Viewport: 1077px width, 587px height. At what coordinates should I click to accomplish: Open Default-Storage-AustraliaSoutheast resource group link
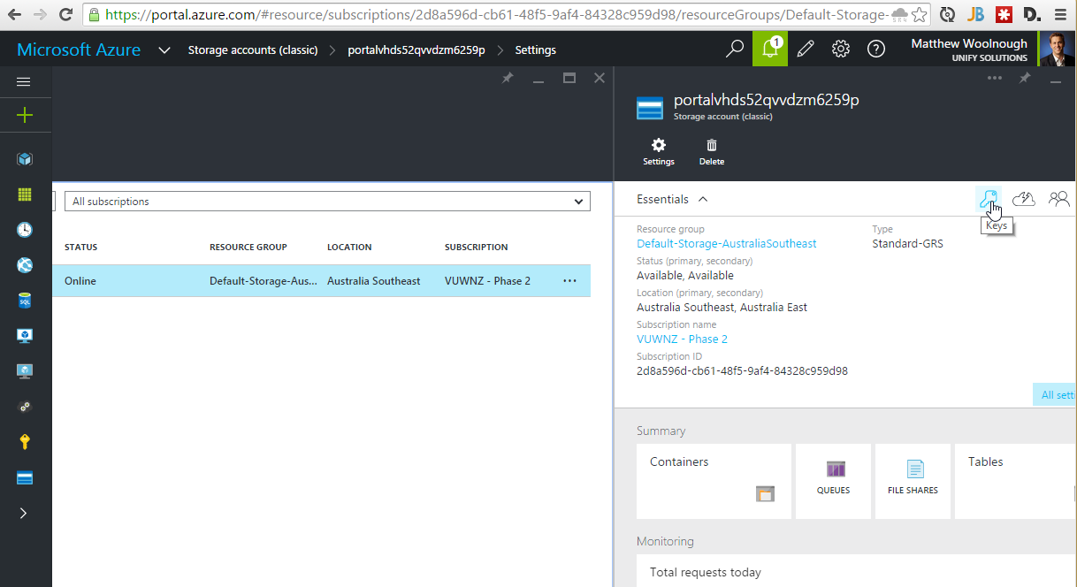726,243
